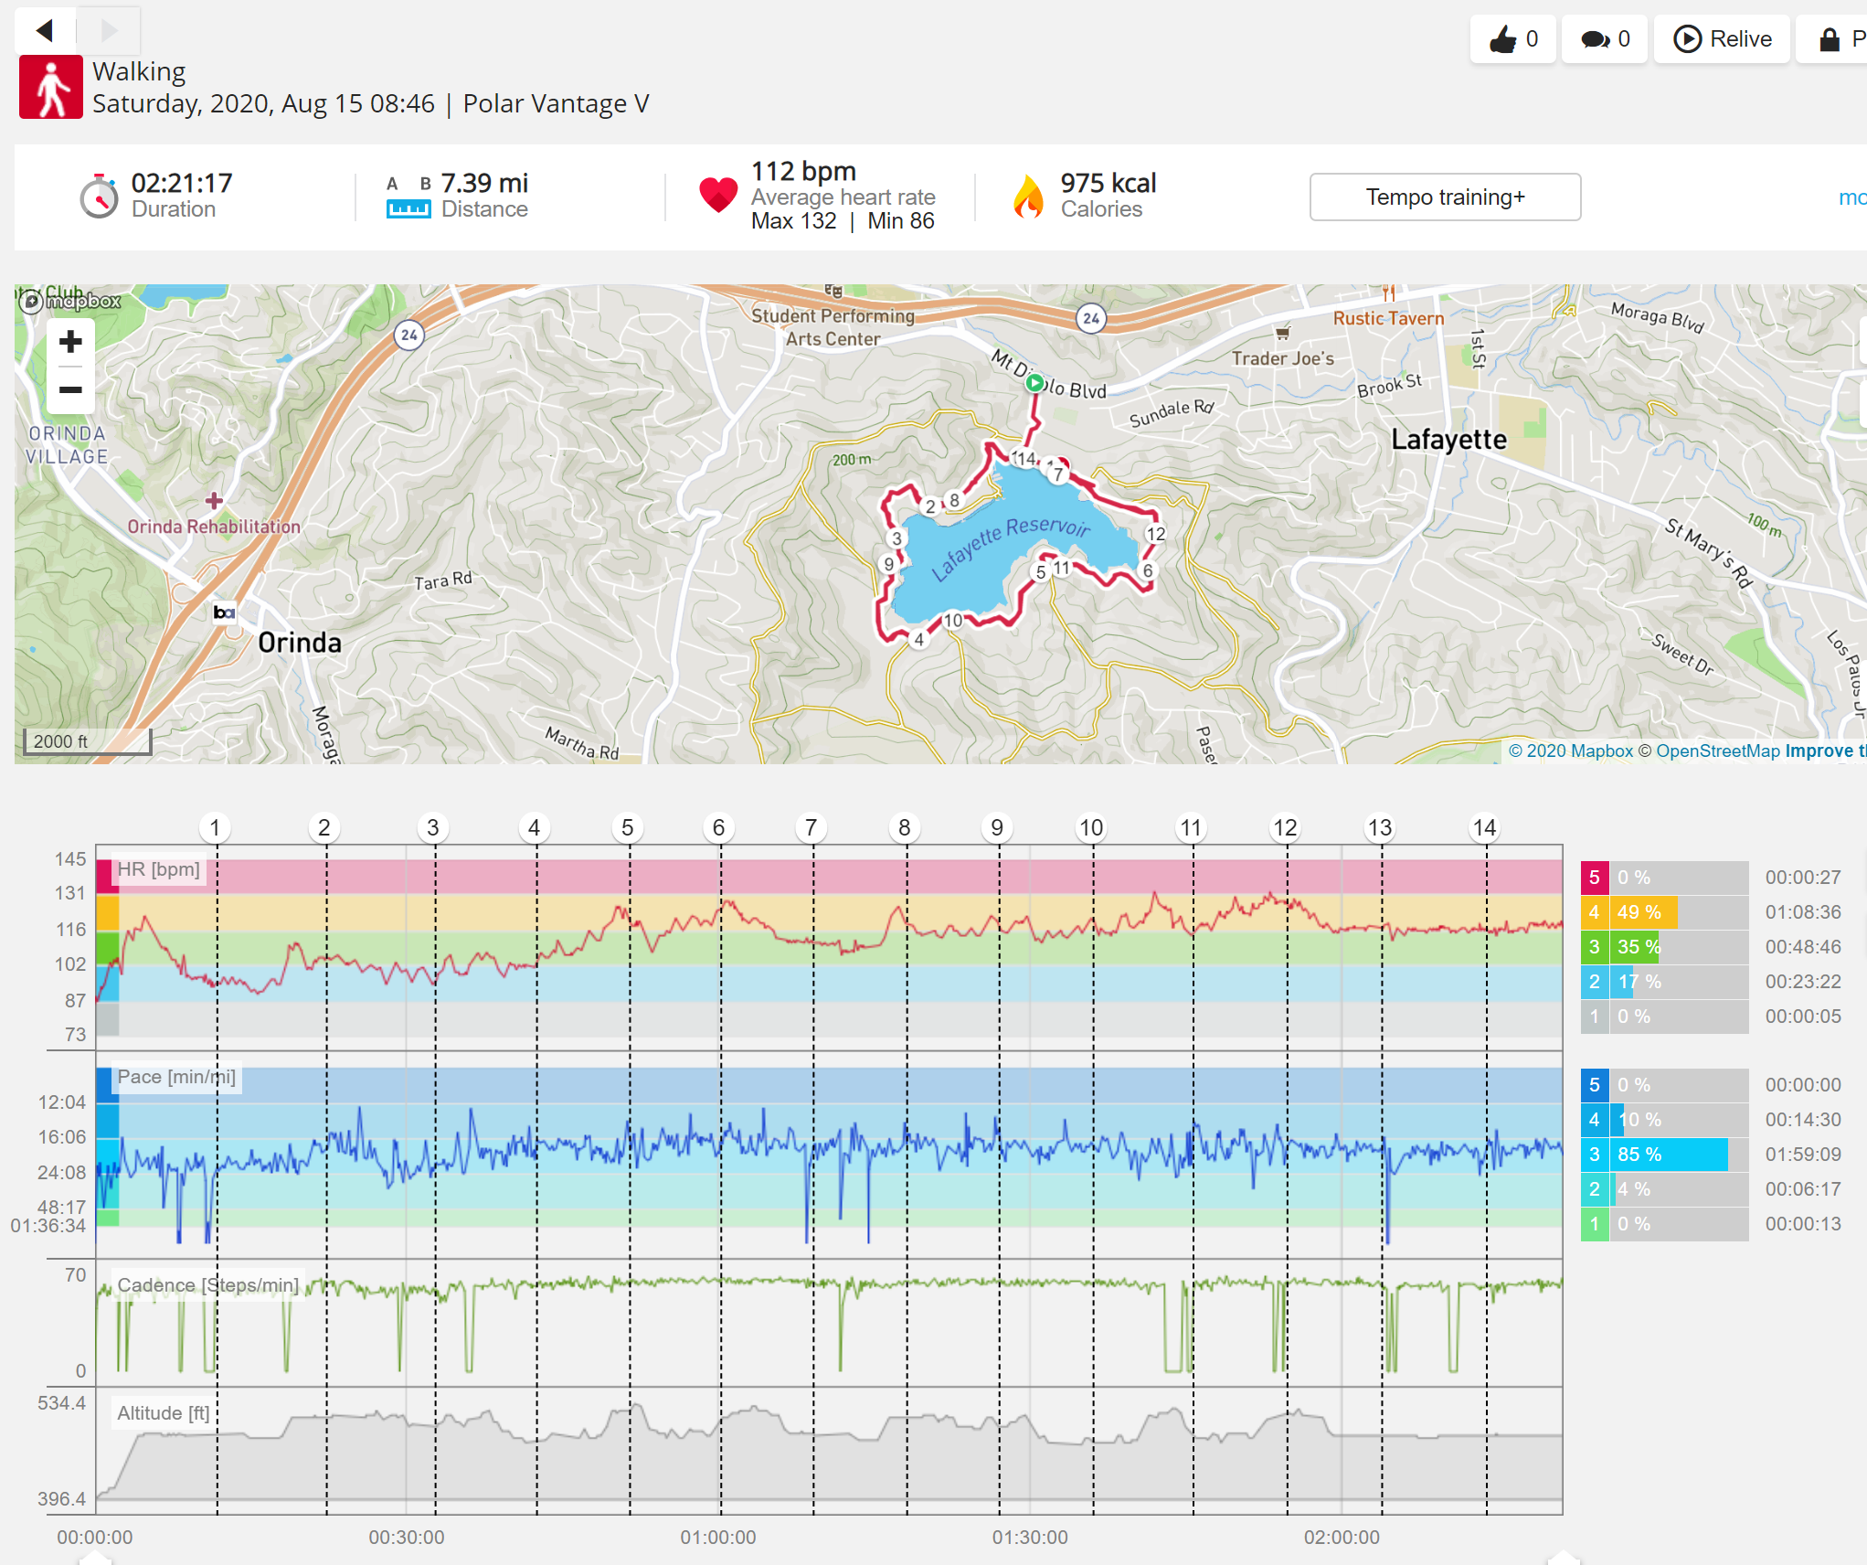
Task: Click the lock privacy icon
Action: [1830, 39]
